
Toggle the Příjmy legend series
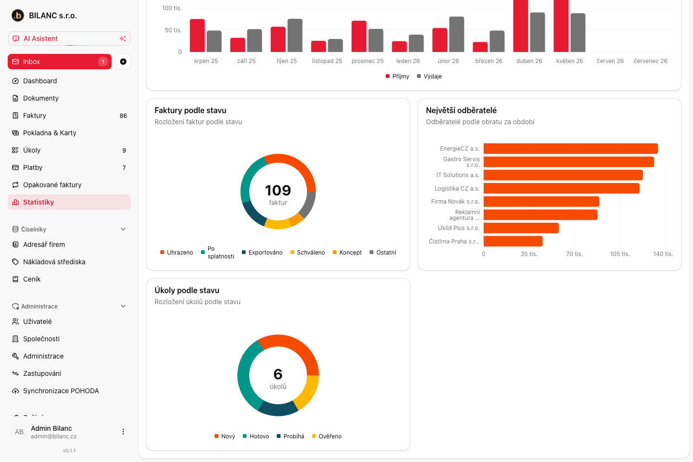[397, 76]
